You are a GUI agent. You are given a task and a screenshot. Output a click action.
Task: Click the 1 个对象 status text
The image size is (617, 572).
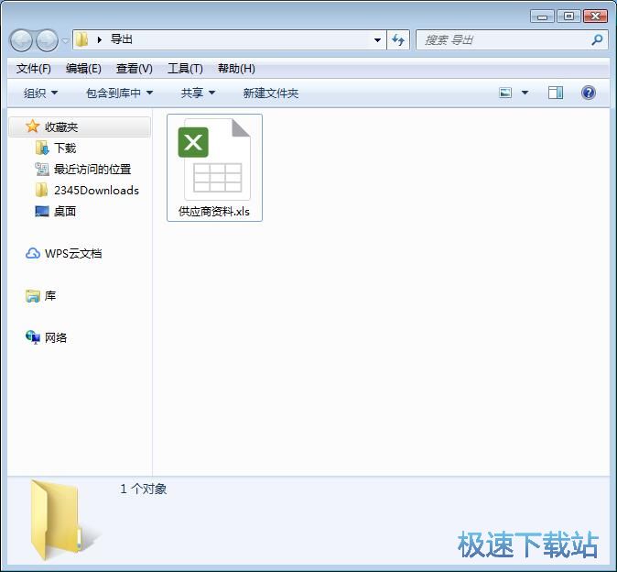143,489
